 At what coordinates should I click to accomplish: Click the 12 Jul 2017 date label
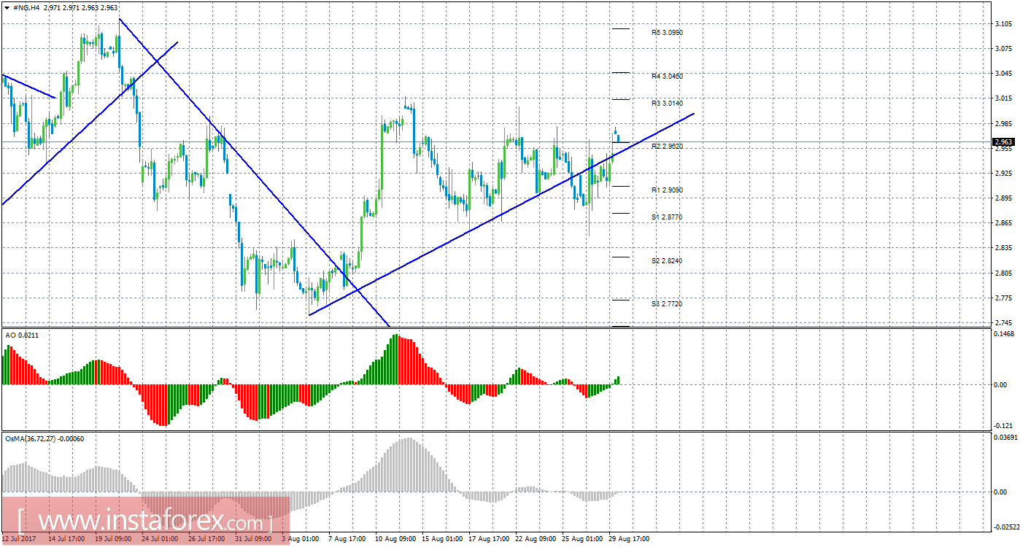pos(18,539)
